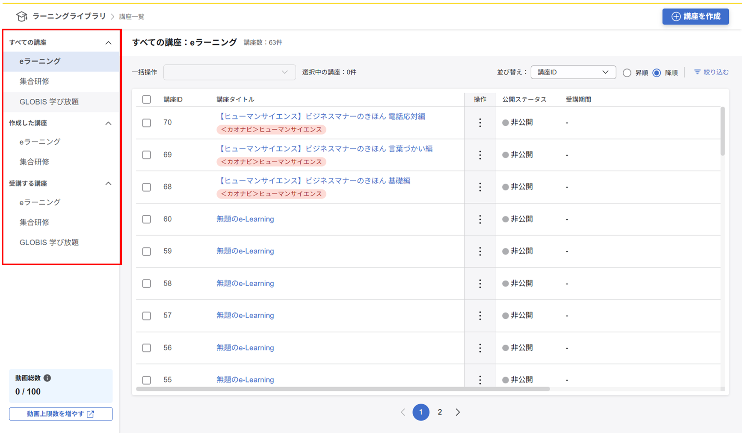Open the 一括操作 dropdown
Screen dimensions: 743x433
coord(229,72)
